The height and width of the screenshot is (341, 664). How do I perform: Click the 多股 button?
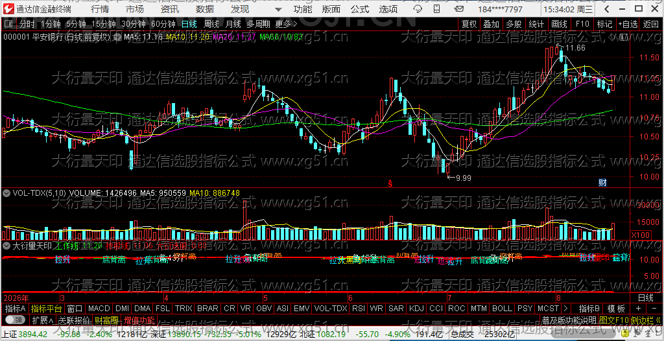(514, 24)
